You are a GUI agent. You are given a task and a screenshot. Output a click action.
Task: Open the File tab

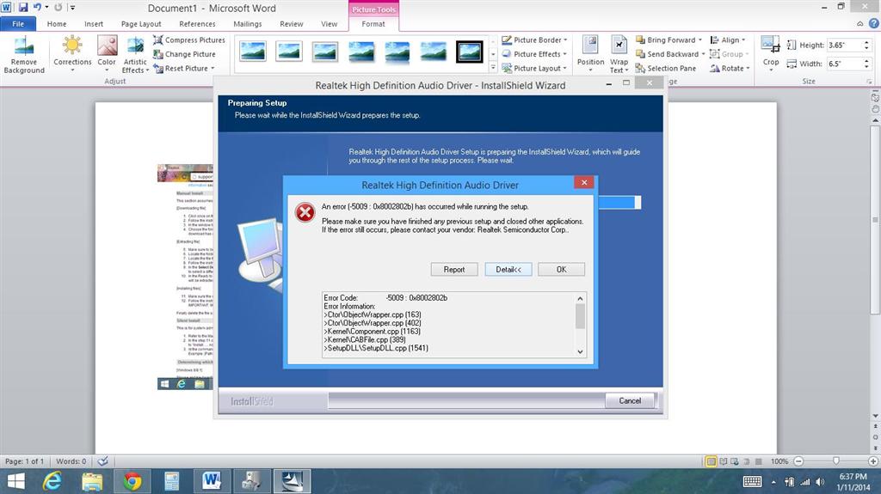click(x=18, y=23)
